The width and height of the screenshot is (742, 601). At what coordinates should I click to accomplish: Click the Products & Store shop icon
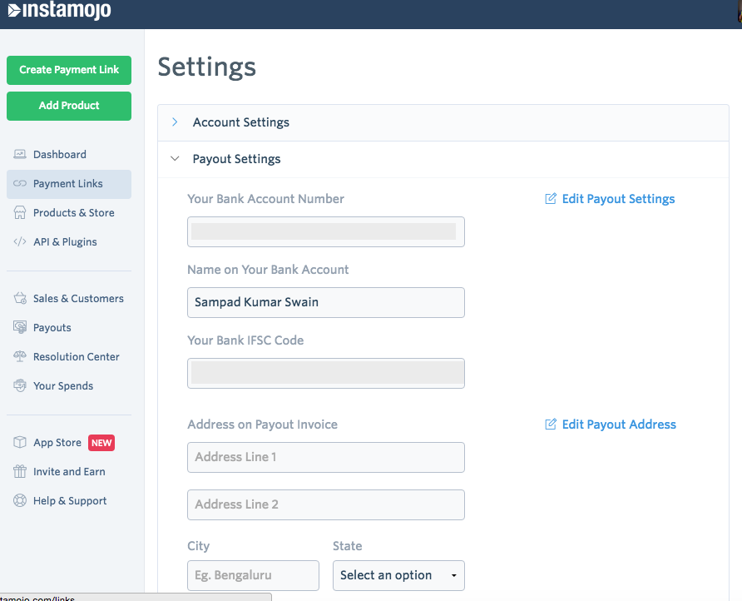click(20, 213)
